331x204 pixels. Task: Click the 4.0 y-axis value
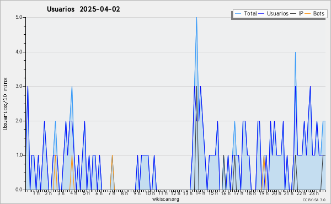(19, 52)
